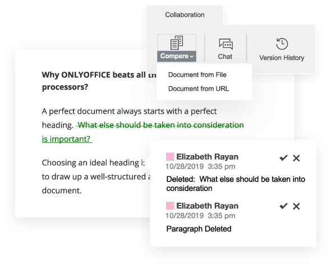Click the underlined 'is important?' inserted text
Image resolution: width=331 pixels, height=266 pixels.
(67, 139)
